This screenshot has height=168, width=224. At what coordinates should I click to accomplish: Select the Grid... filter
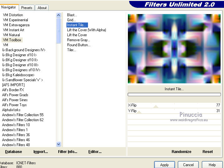(x=71, y=20)
